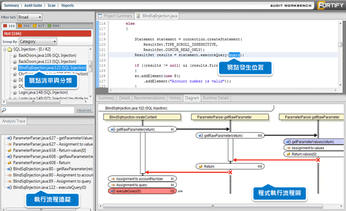Screen dimensions: 346x211
Task: Select the Analysis Trace tab
Action: pyautogui.click(x=14, y=121)
